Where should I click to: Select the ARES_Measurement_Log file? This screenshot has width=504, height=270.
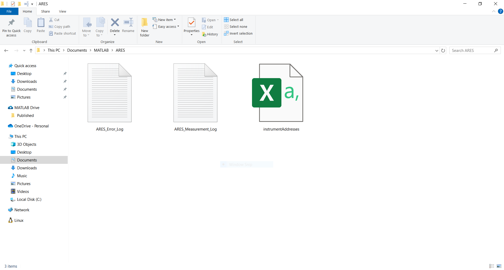tap(195, 97)
